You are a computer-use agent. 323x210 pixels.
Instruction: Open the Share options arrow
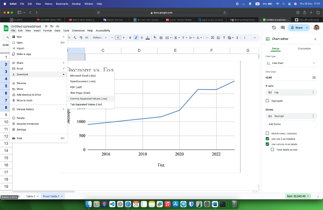pyautogui.click(x=307, y=28)
